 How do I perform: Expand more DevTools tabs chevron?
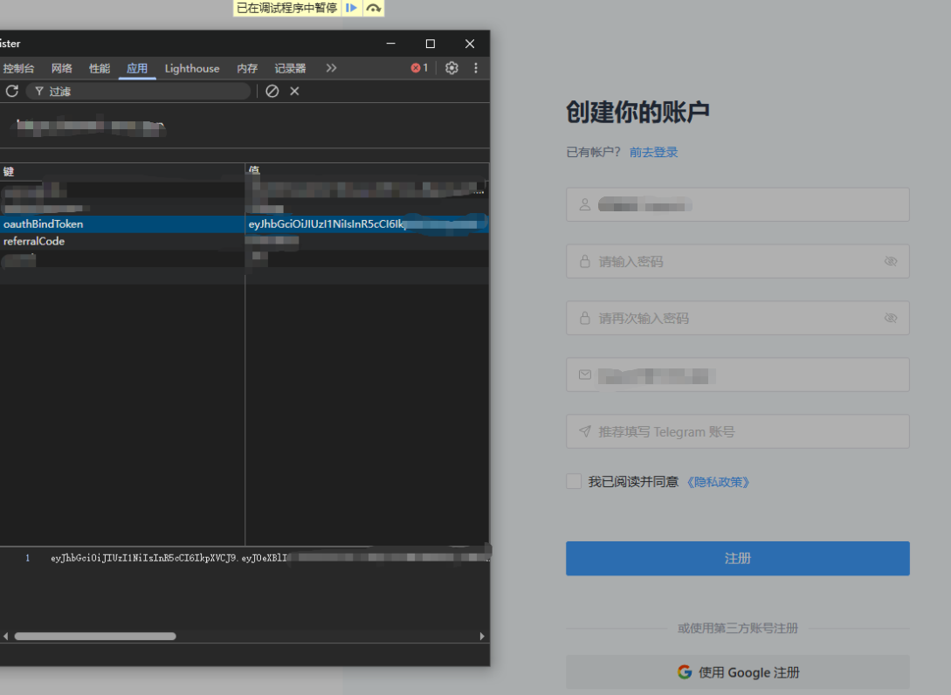331,68
